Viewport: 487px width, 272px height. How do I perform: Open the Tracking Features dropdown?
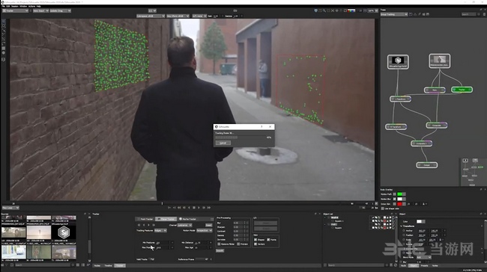[160, 230]
